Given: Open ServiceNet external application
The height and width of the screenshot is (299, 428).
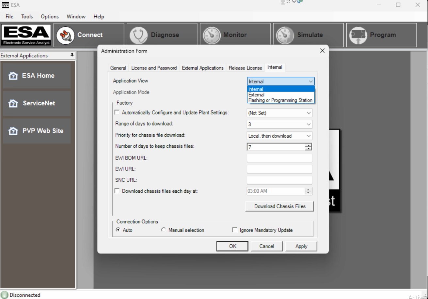Looking at the screenshot, I should pos(37,103).
